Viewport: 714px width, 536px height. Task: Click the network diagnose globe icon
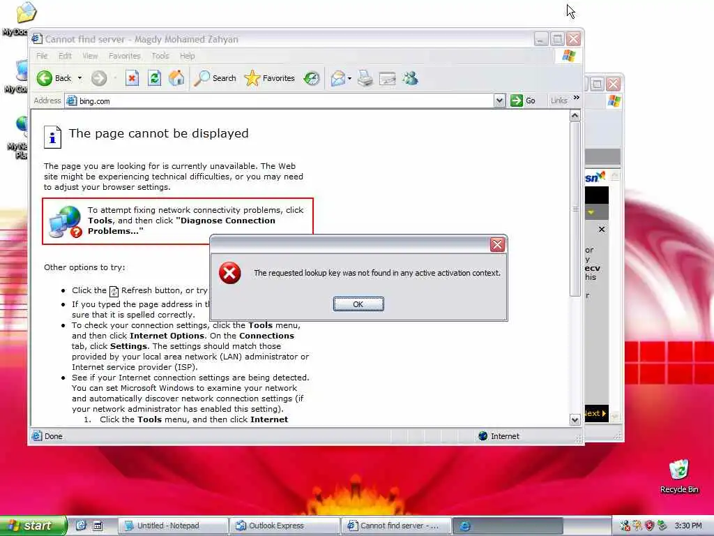pos(65,221)
